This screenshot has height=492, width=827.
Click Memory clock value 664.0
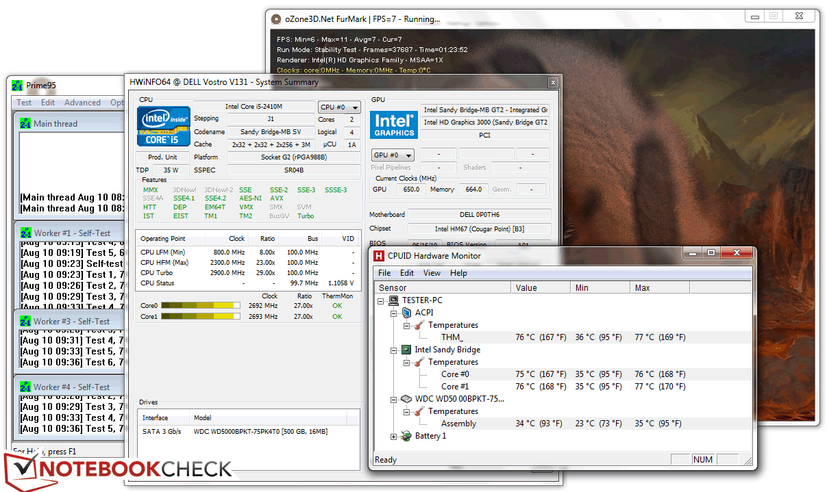[x=473, y=190]
